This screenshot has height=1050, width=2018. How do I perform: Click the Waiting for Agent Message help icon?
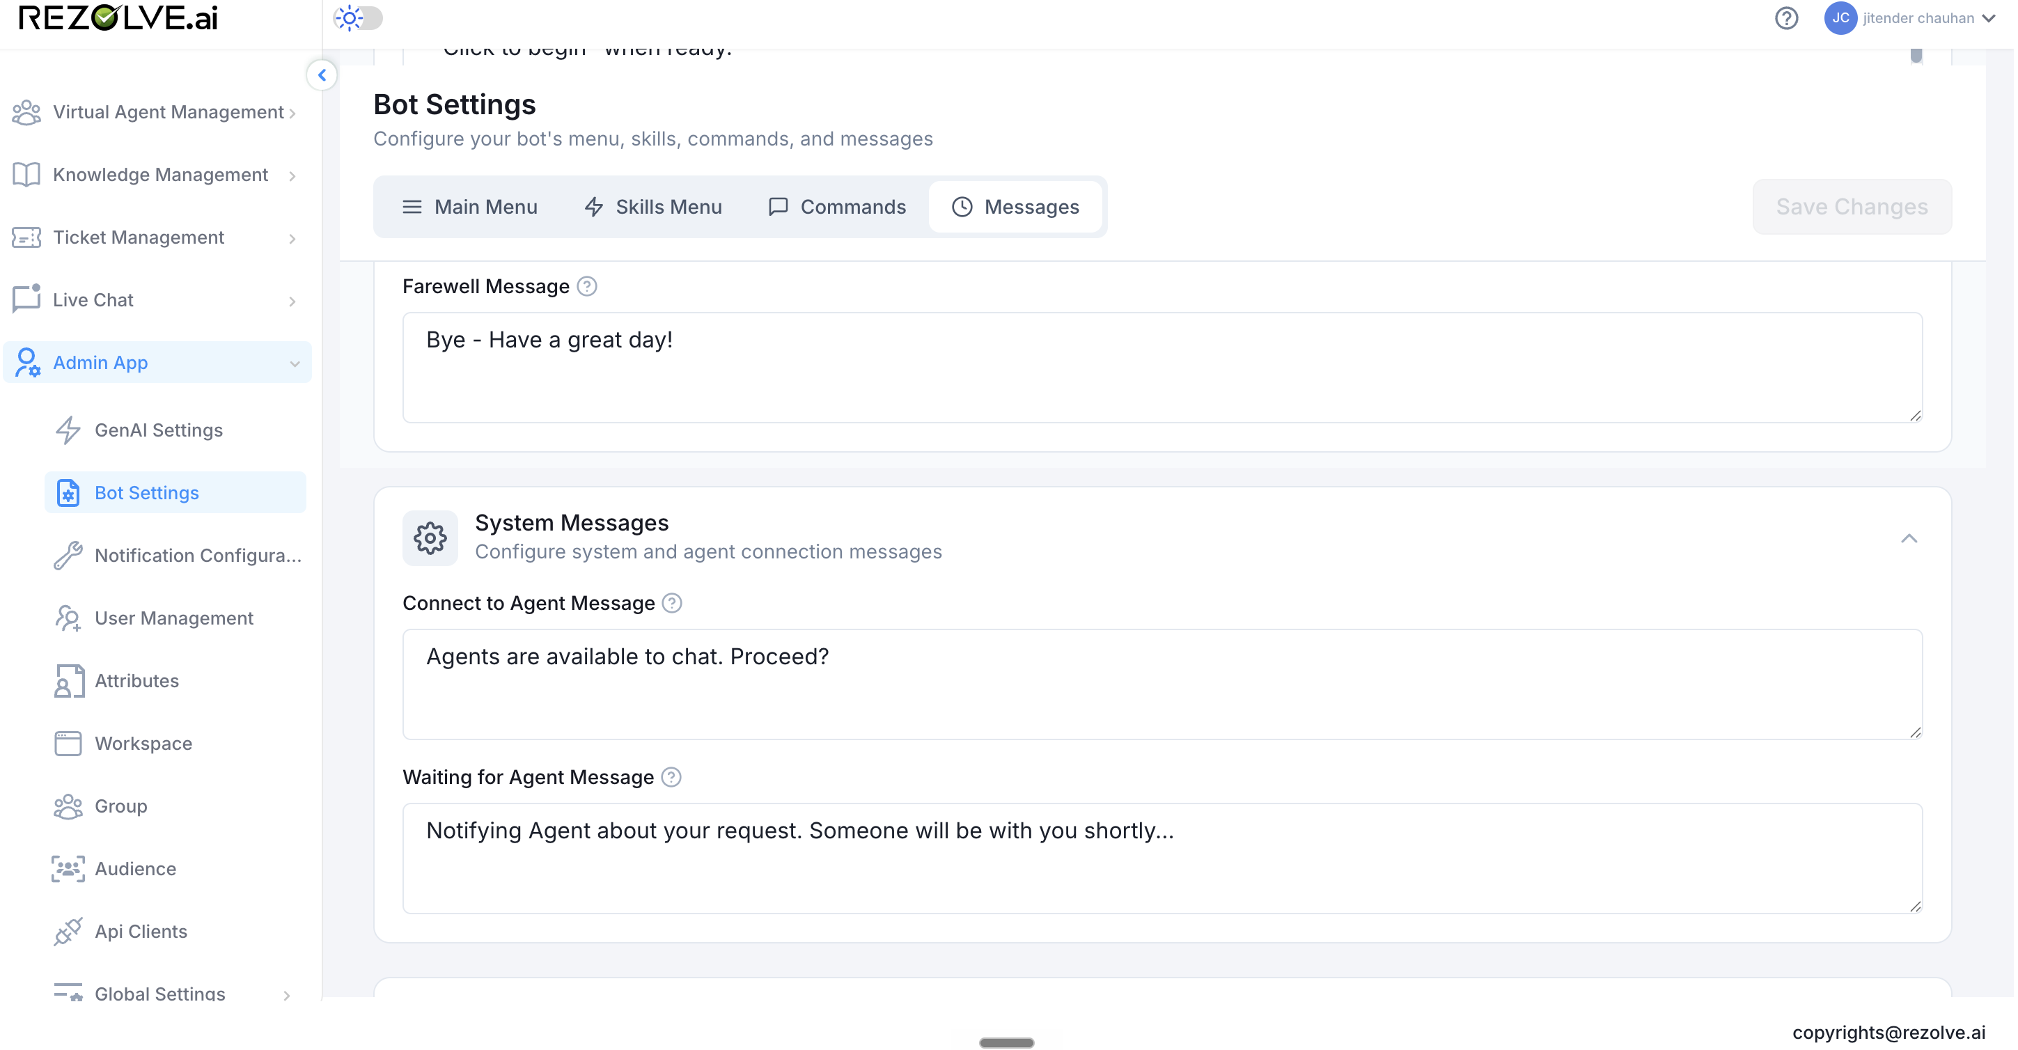click(x=671, y=776)
